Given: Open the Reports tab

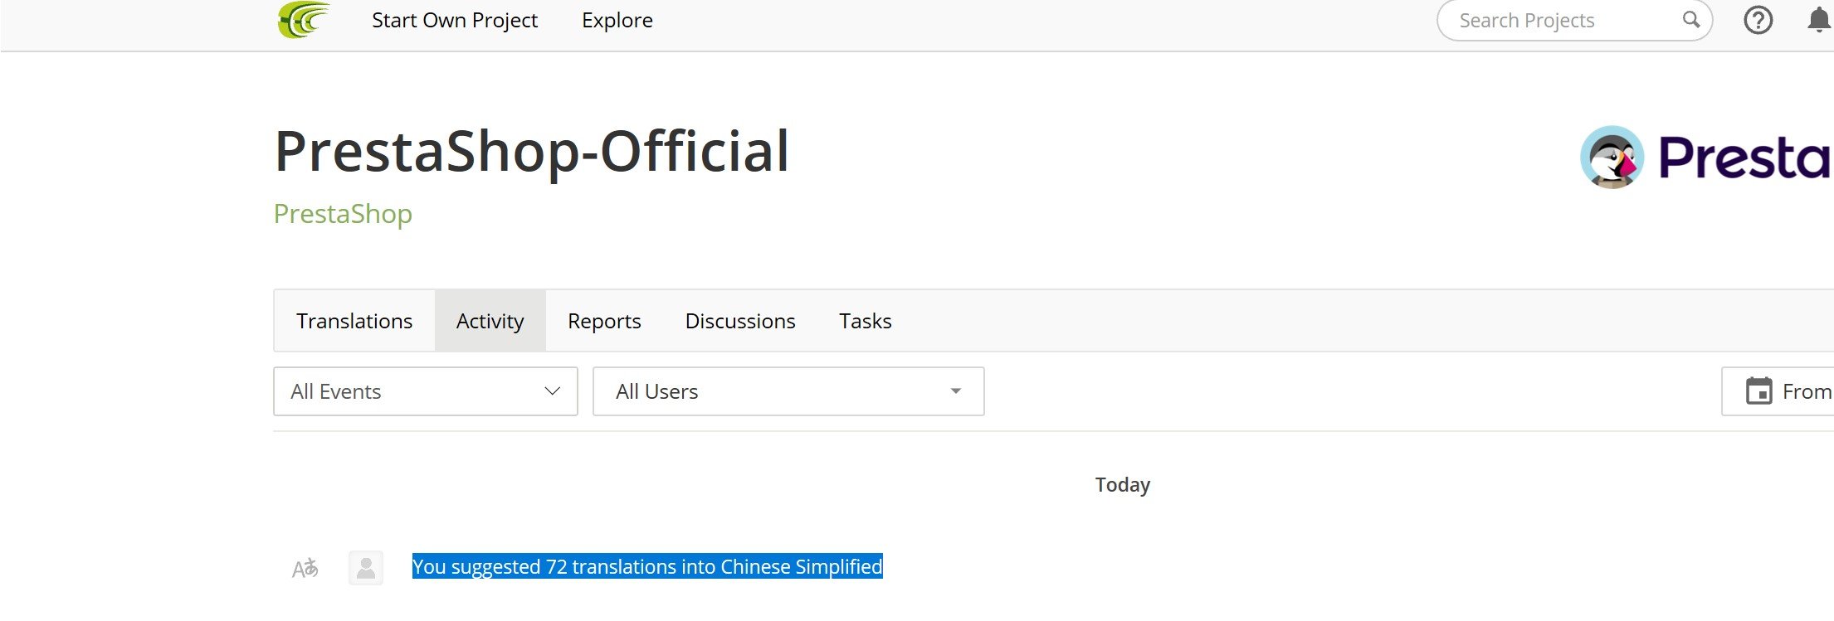Looking at the screenshot, I should pos(604,321).
